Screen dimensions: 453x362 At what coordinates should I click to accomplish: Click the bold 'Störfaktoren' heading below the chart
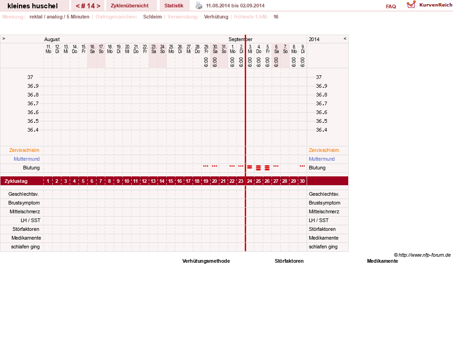point(289,261)
